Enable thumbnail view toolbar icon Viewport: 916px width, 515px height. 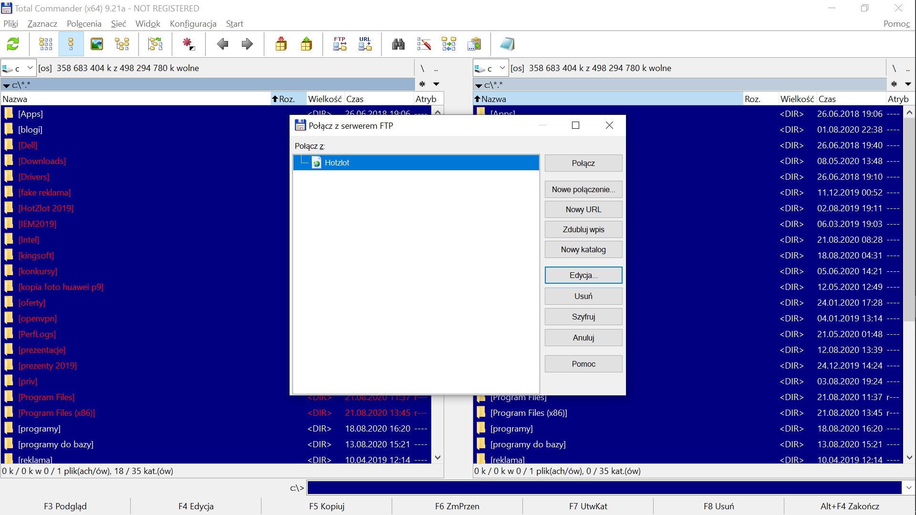[97, 44]
